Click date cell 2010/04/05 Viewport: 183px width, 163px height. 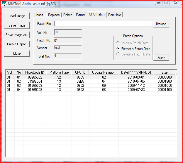(136, 81)
